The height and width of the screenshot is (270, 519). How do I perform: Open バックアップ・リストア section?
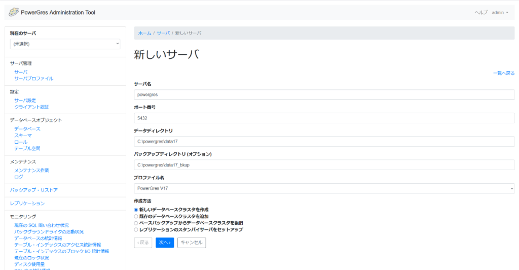point(34,190)
